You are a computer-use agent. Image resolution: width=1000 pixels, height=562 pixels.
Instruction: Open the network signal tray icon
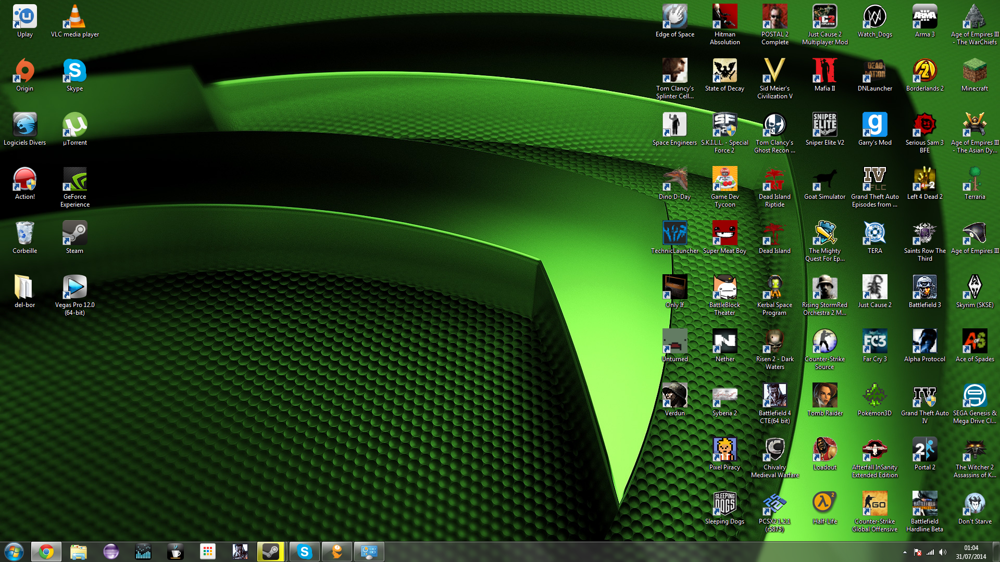[x=930, y=552]
